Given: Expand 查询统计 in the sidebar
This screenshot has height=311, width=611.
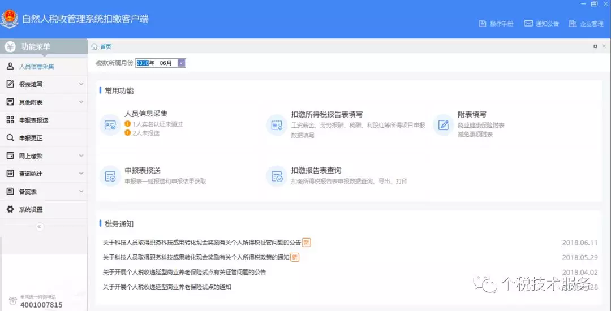Looking at the screenshot, I should pos(44,174).
